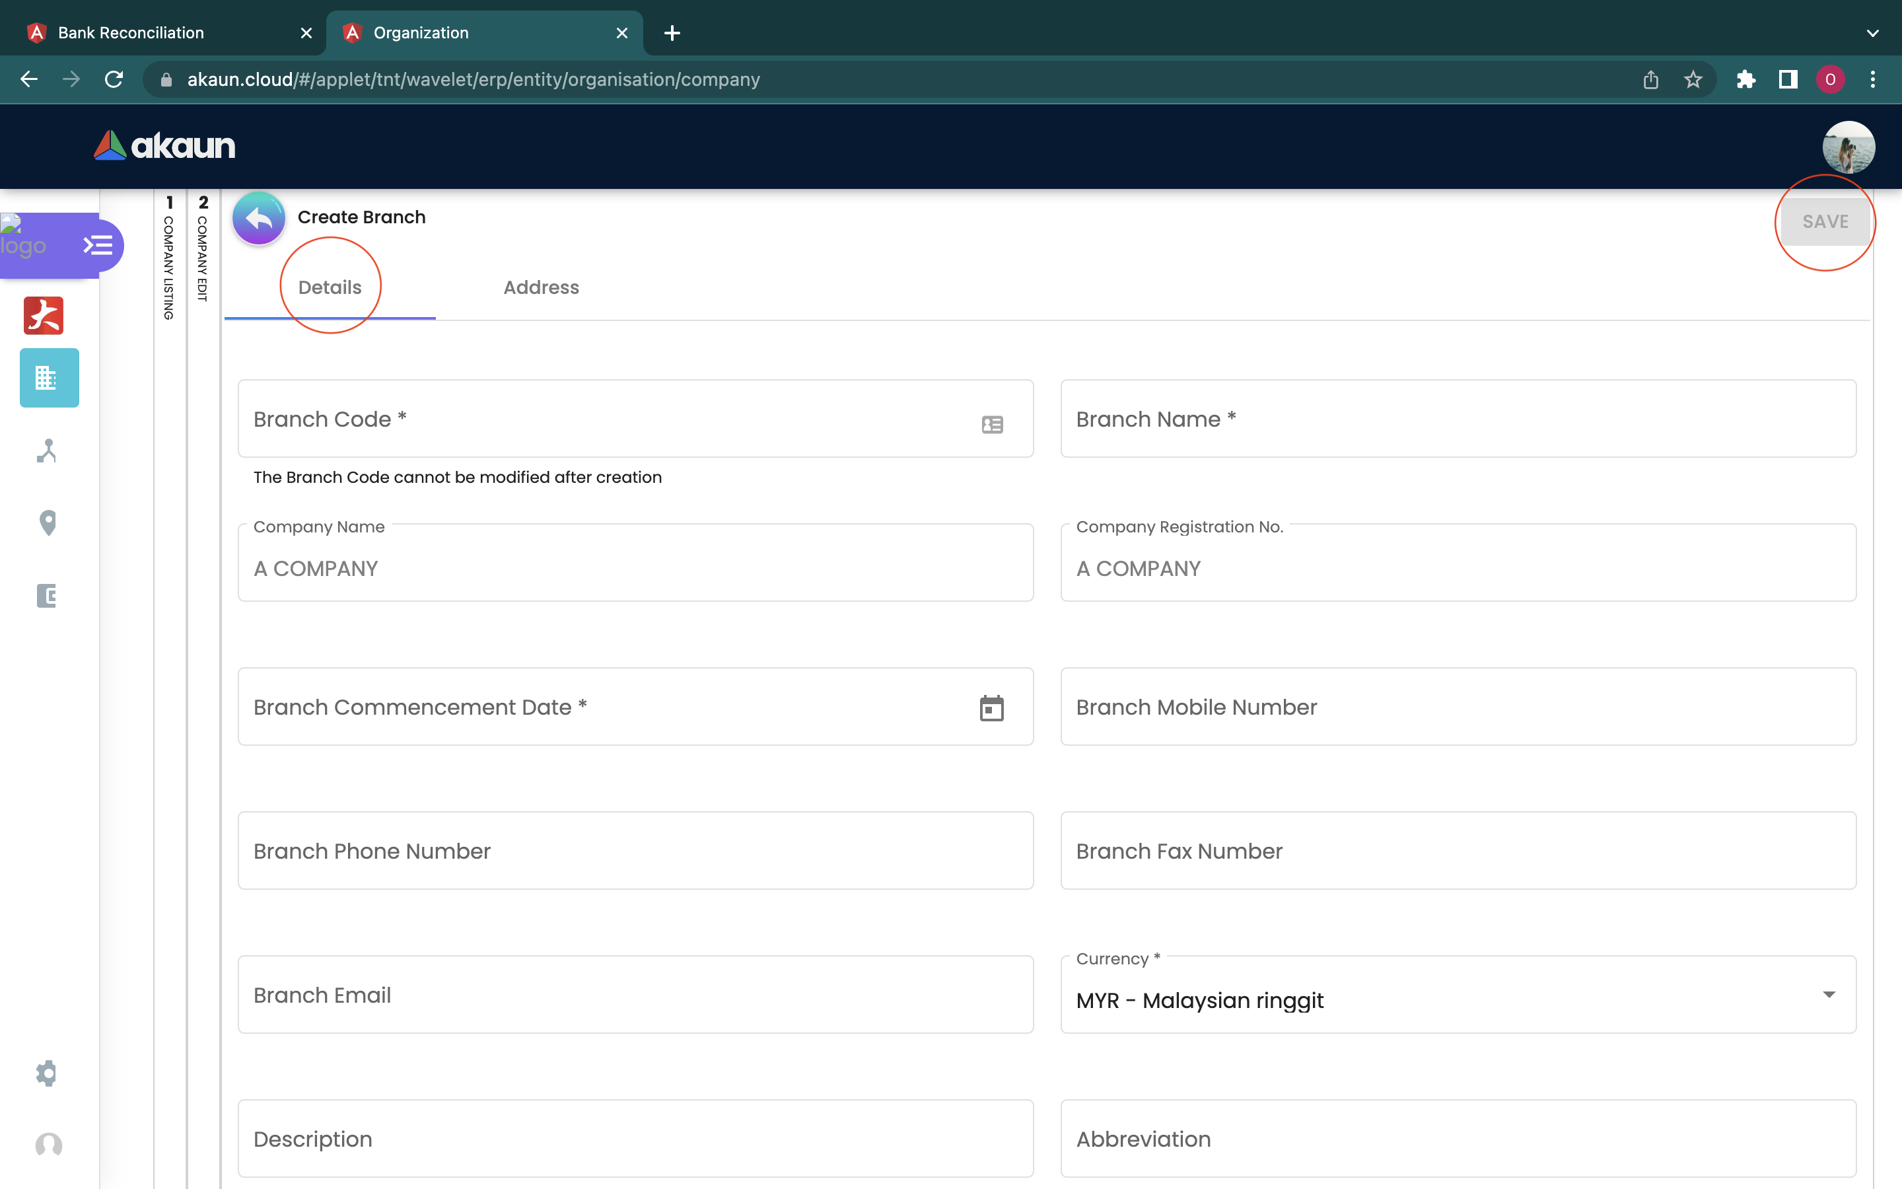Open the Company Listing vertical breadcrumb

coord(169,260)
